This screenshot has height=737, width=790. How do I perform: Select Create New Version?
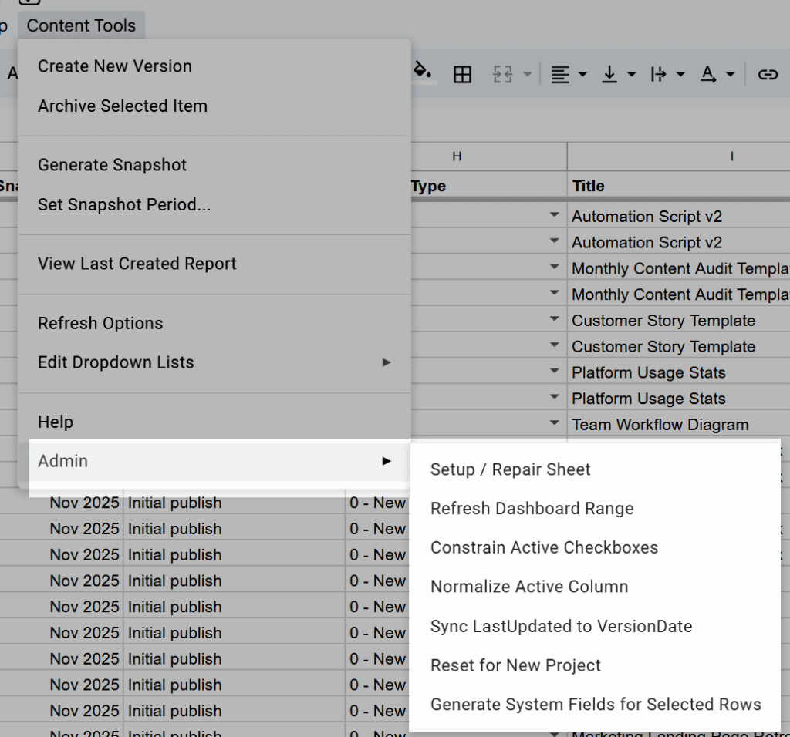[115, 66]
